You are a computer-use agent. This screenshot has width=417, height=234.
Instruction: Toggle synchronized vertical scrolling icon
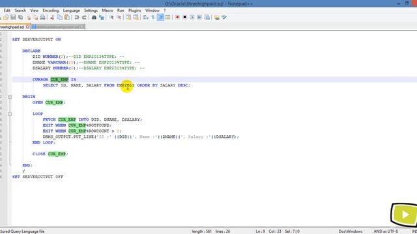(128, 18)
